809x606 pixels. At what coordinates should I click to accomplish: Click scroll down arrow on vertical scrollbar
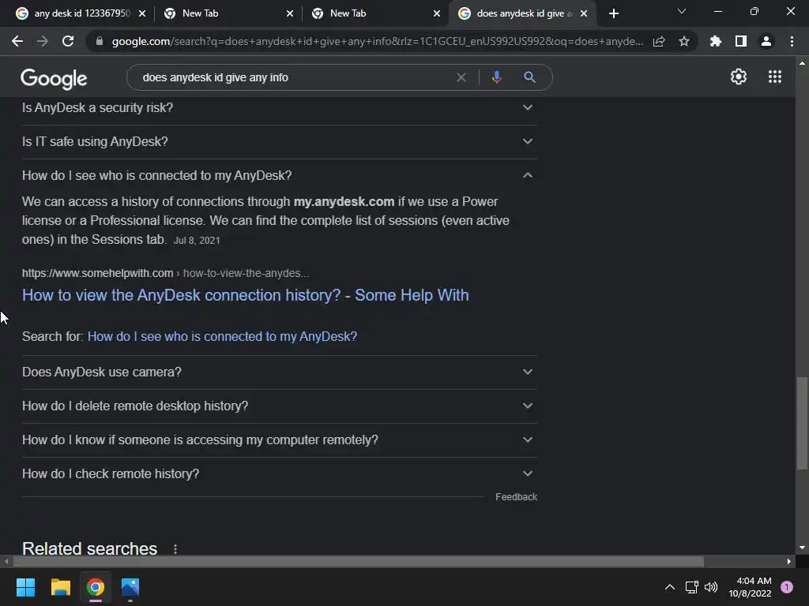[802, 548]
